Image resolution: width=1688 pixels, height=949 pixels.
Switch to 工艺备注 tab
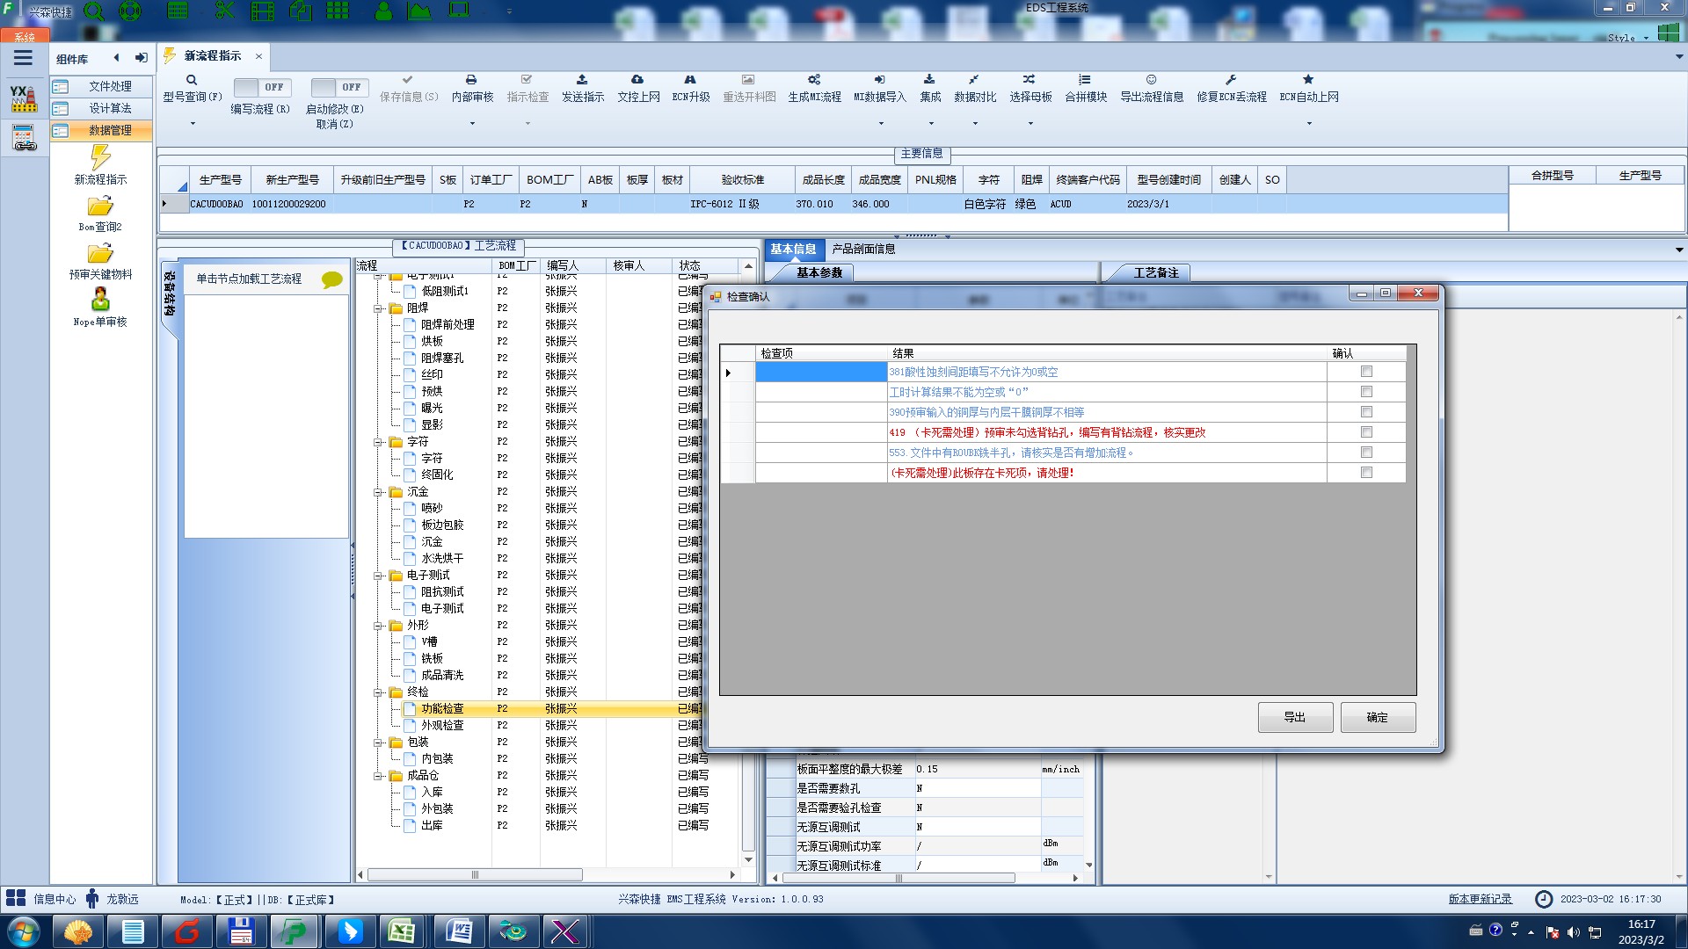click(1155, 273)
